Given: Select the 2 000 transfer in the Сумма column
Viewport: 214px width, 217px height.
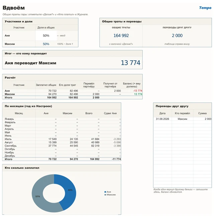Looking at the screenshot, I should (208, 119).
